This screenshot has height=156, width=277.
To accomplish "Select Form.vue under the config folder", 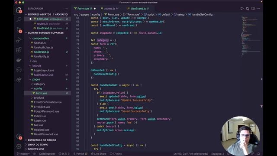I will pyautogui.click(x=47, y=93).
